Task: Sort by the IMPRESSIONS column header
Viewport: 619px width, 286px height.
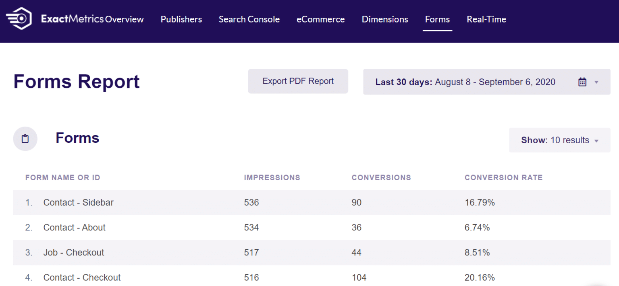Action: click(272, 177)
